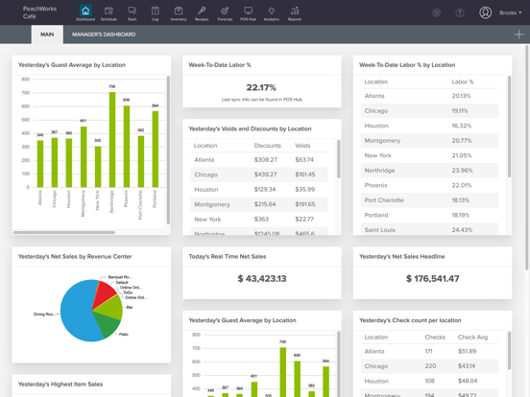Click the user profile avatar icon
Viewport: 530px width, 397px height.
coord(486,12)
